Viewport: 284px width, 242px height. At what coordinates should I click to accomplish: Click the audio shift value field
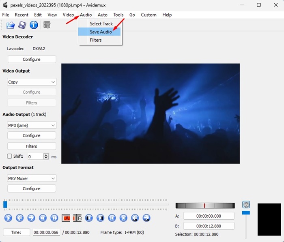pos(36,156)
